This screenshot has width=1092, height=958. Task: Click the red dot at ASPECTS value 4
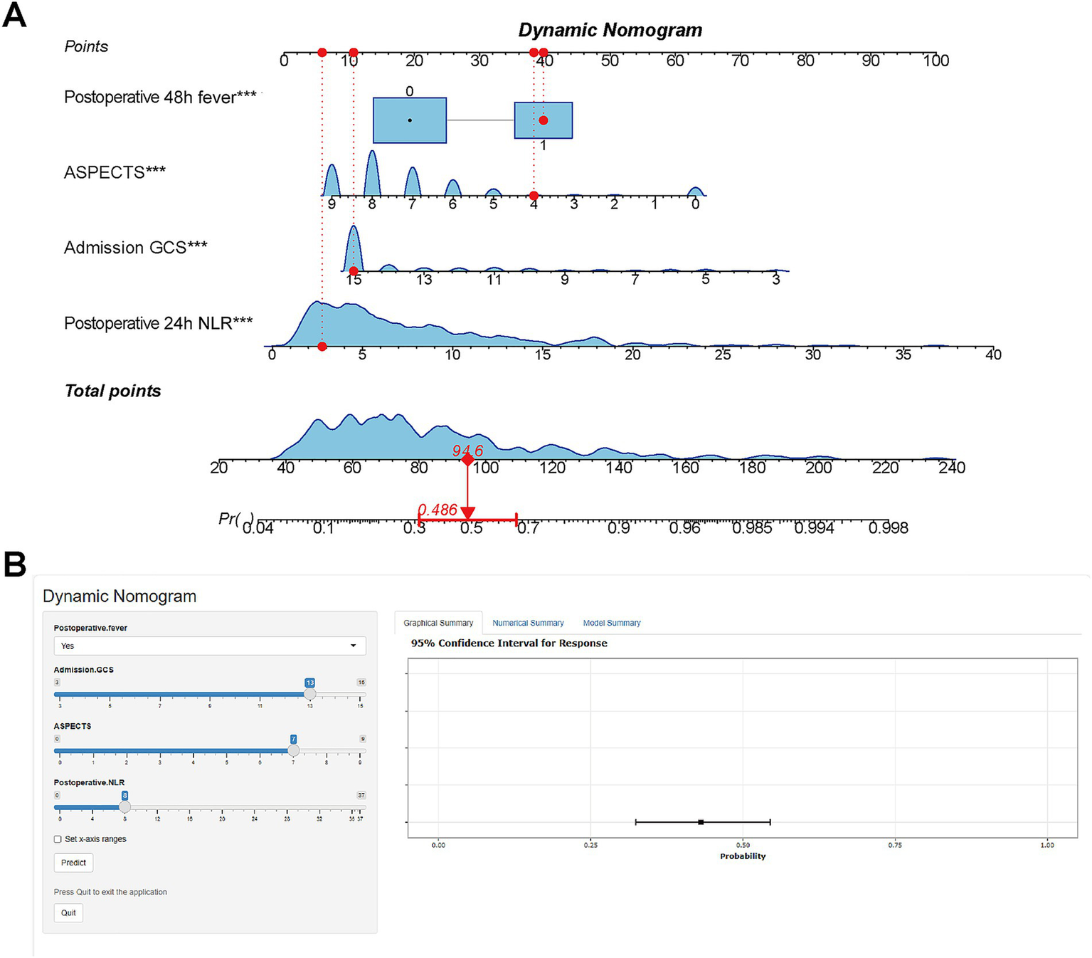click(534, 196)
